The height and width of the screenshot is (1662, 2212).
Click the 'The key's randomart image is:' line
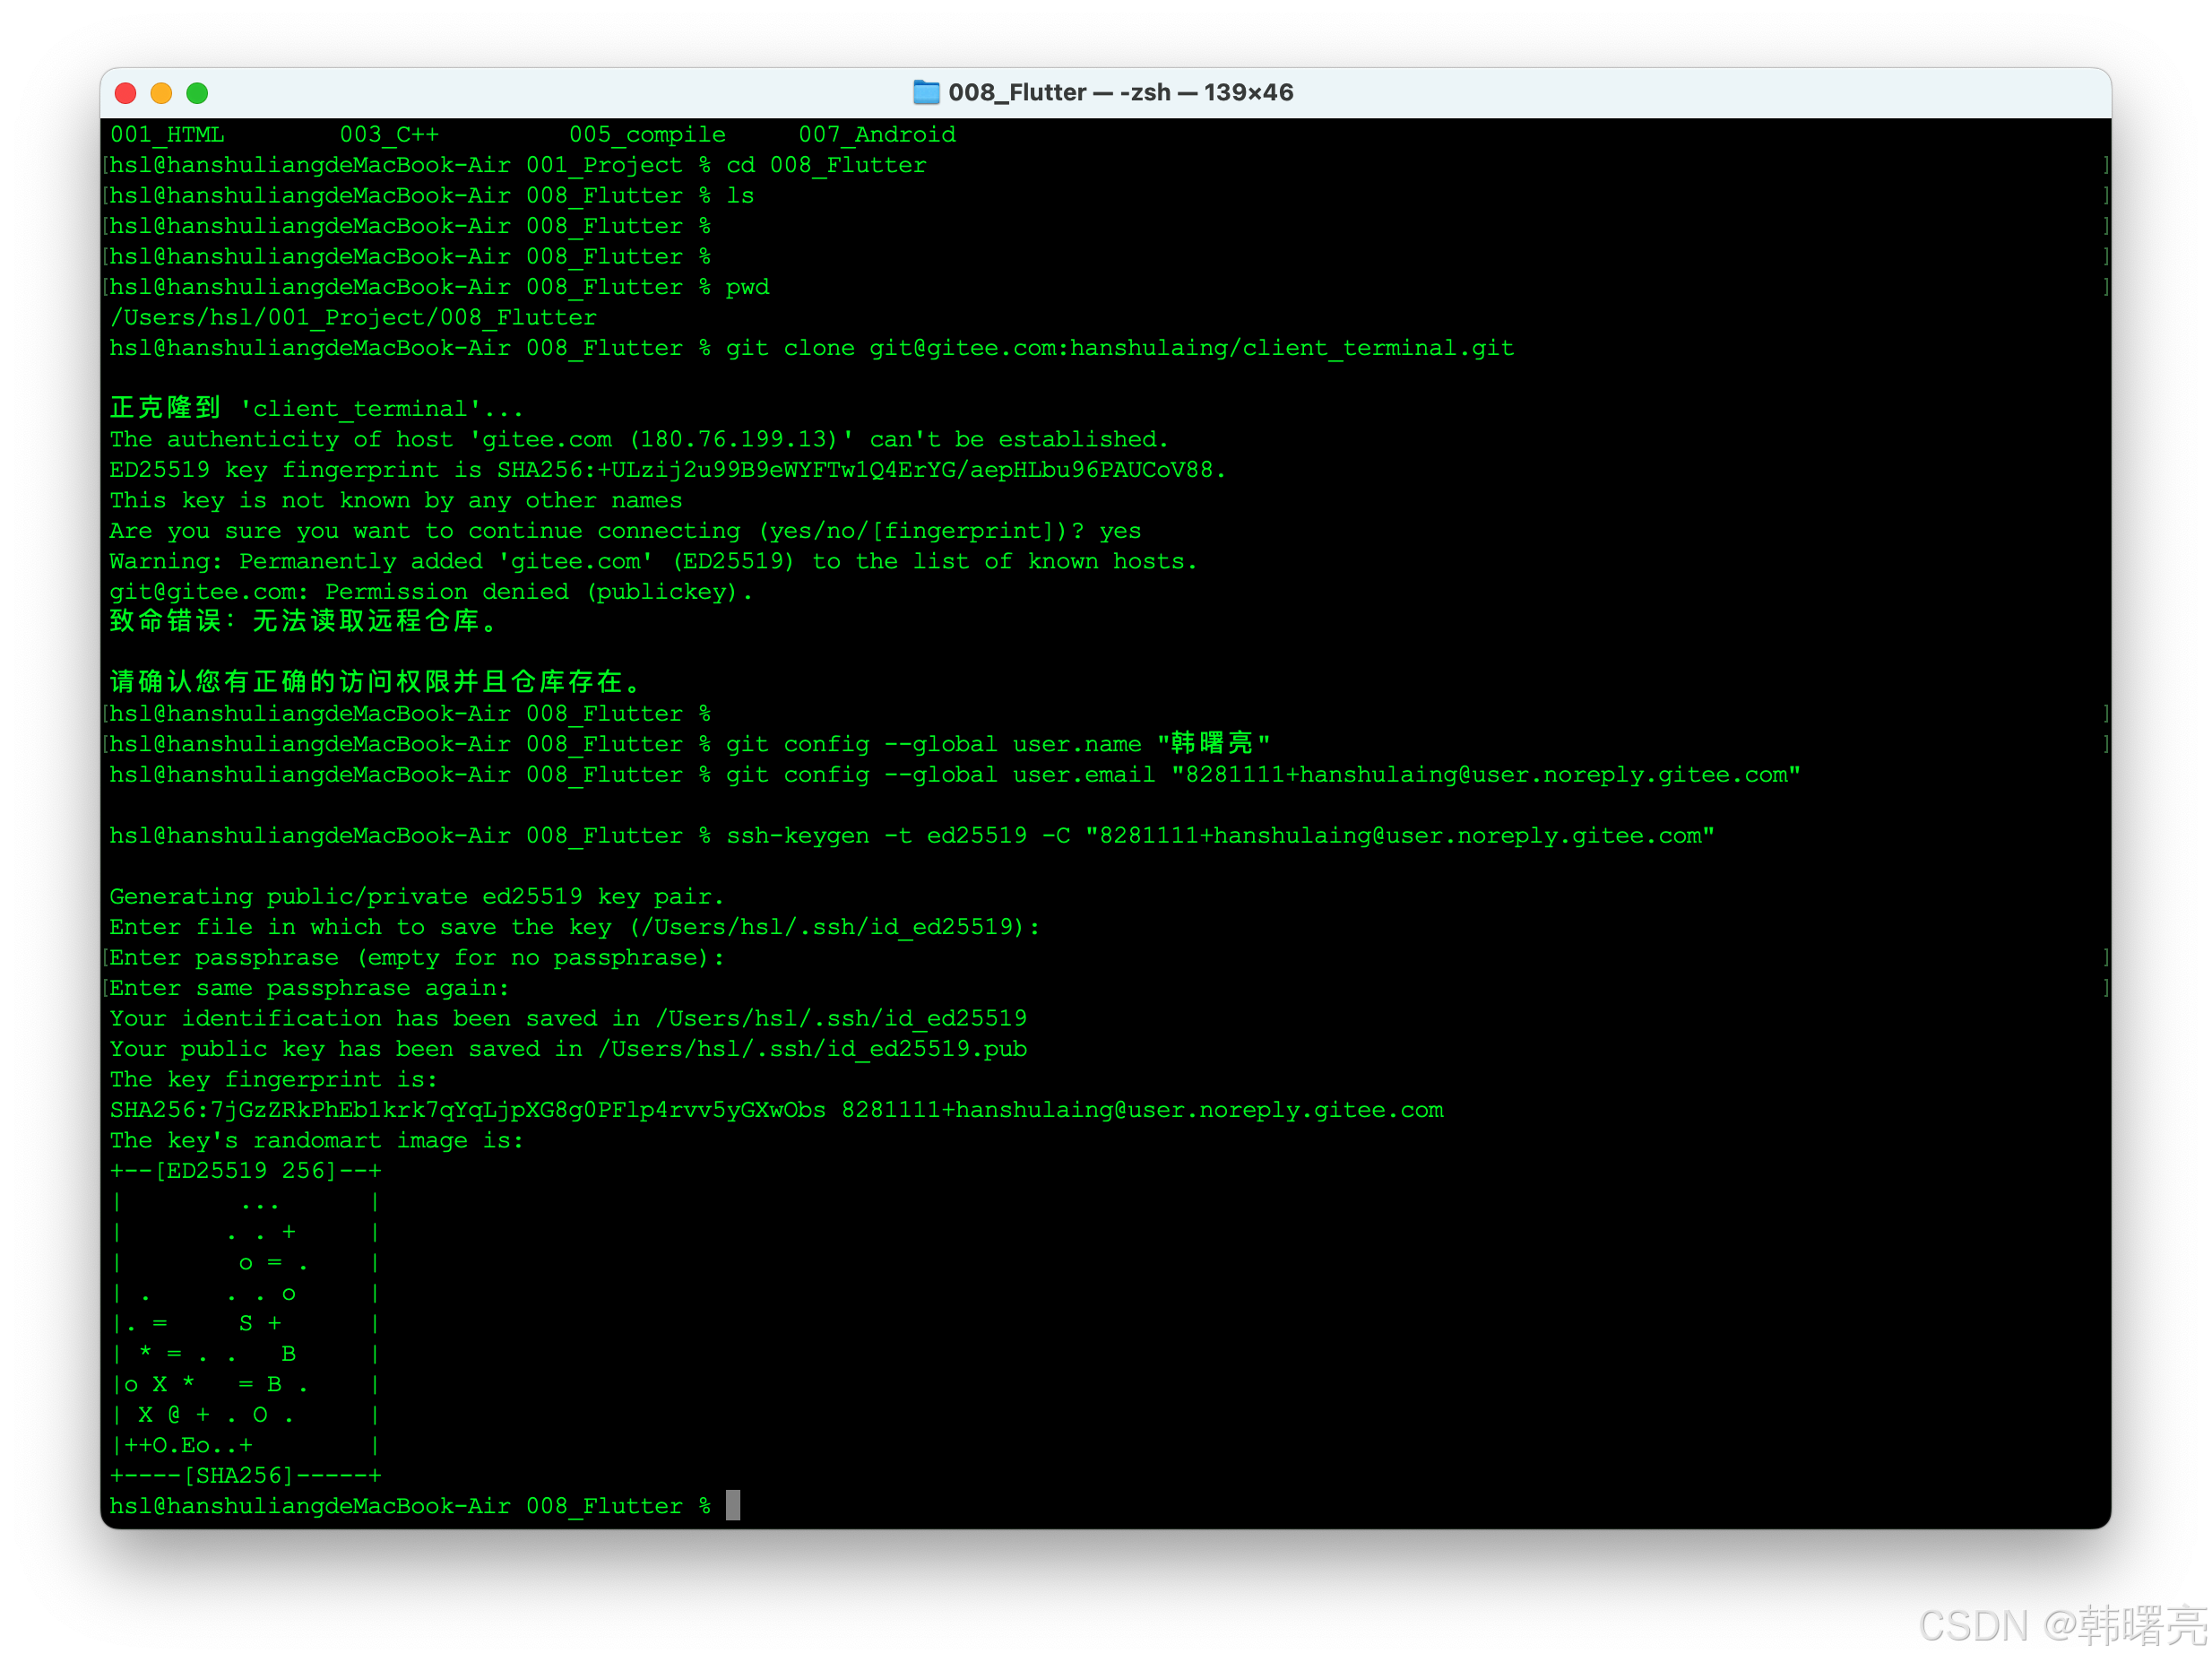(316, 1141)
